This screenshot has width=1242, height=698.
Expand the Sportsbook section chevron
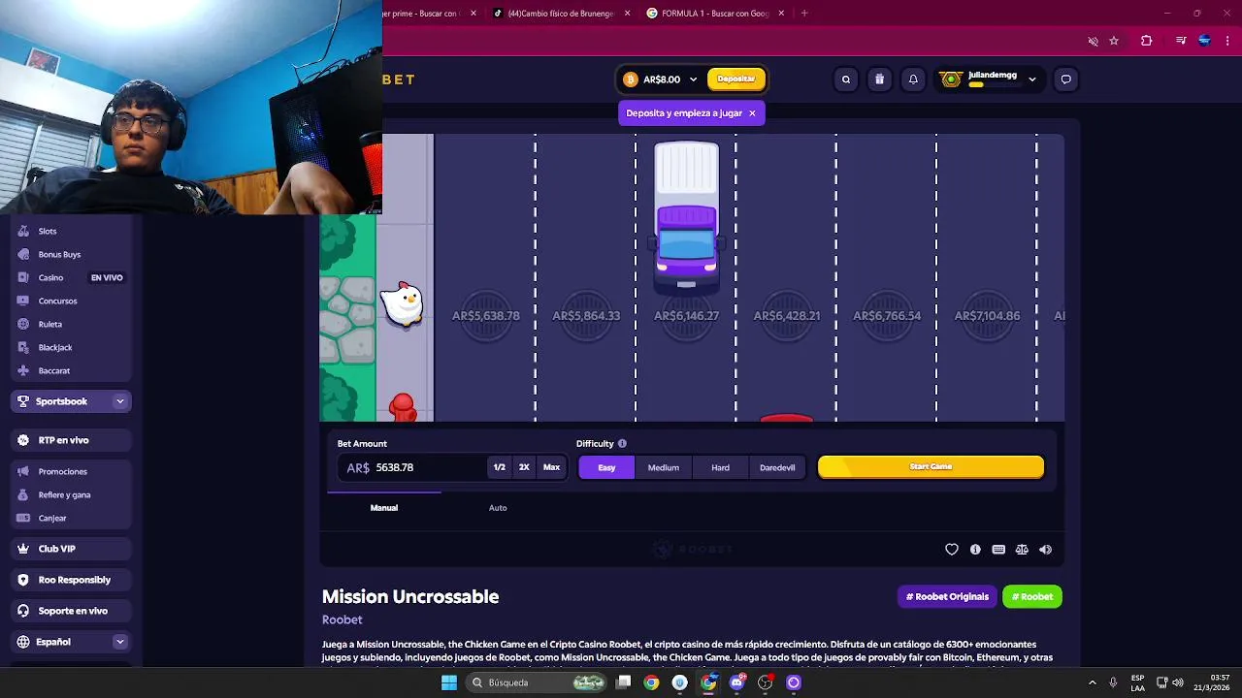pos(120,401)
